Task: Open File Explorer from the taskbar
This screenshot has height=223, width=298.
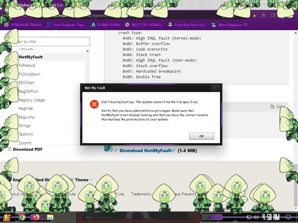Action: 50,217
